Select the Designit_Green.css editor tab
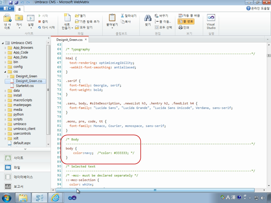 click(69, 40)
